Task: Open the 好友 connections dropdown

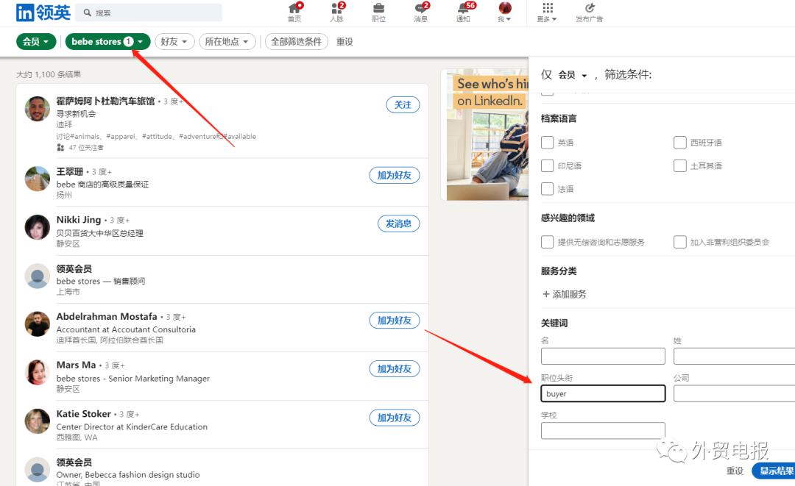Action: click(174, 41)
